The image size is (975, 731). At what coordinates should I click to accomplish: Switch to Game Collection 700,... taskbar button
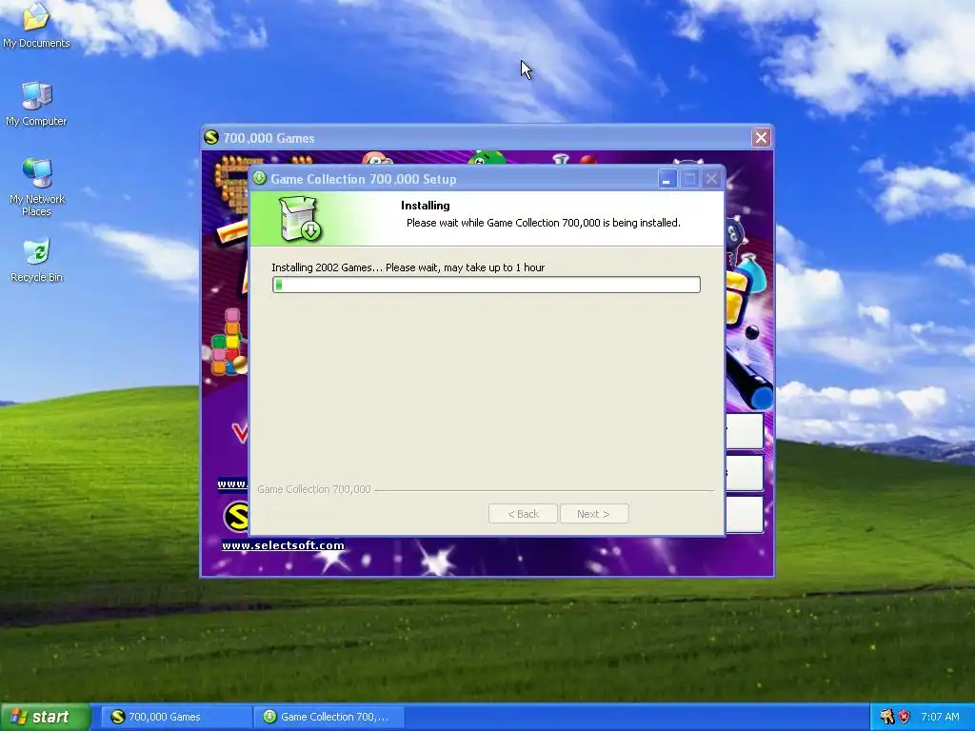[x=330, y=717]
